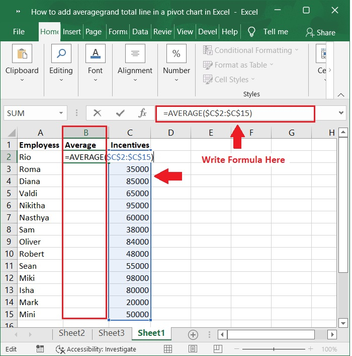Click the Cancel formula X icon
352x356 pixels.
click(98, 113)
